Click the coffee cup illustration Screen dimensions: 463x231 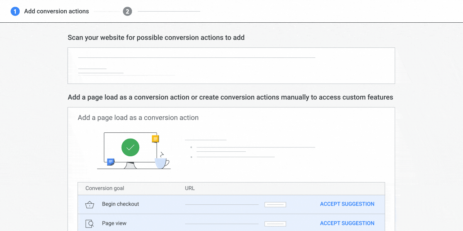pos(161,162)
